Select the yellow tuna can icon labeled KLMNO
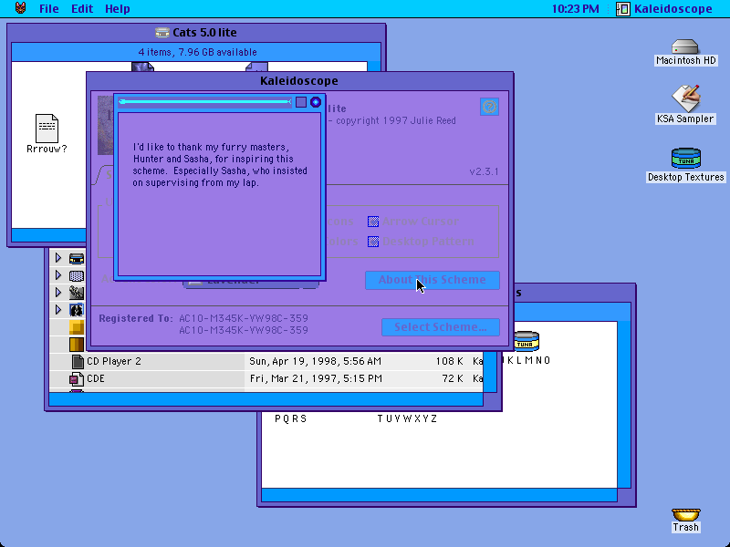The image size is (730, 547). [x=527, y=341]
